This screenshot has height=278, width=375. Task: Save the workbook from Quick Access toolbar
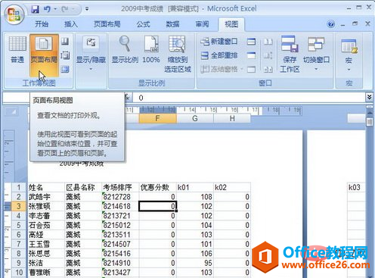coord(35,9)
